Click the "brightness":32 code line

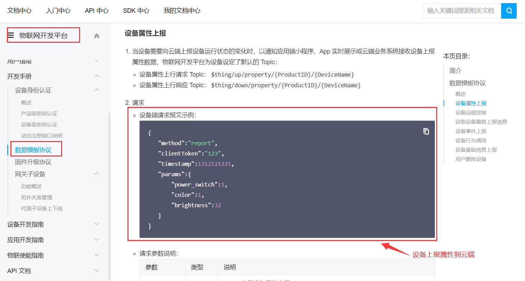click(196, 205)
